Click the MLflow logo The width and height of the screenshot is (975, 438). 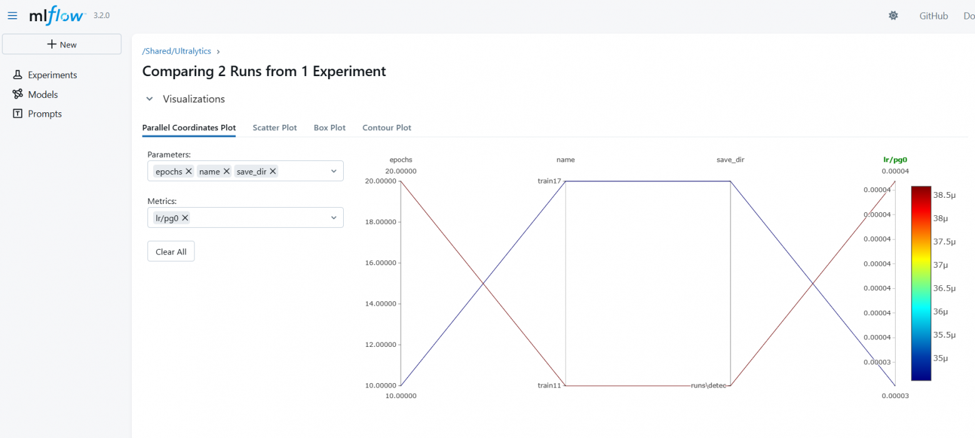click(x=57, y=16)
